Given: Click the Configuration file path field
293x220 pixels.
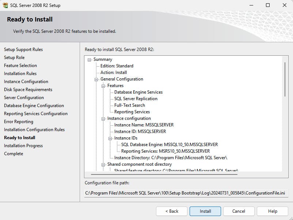Looking at the screenshot, I should point(186,193).
